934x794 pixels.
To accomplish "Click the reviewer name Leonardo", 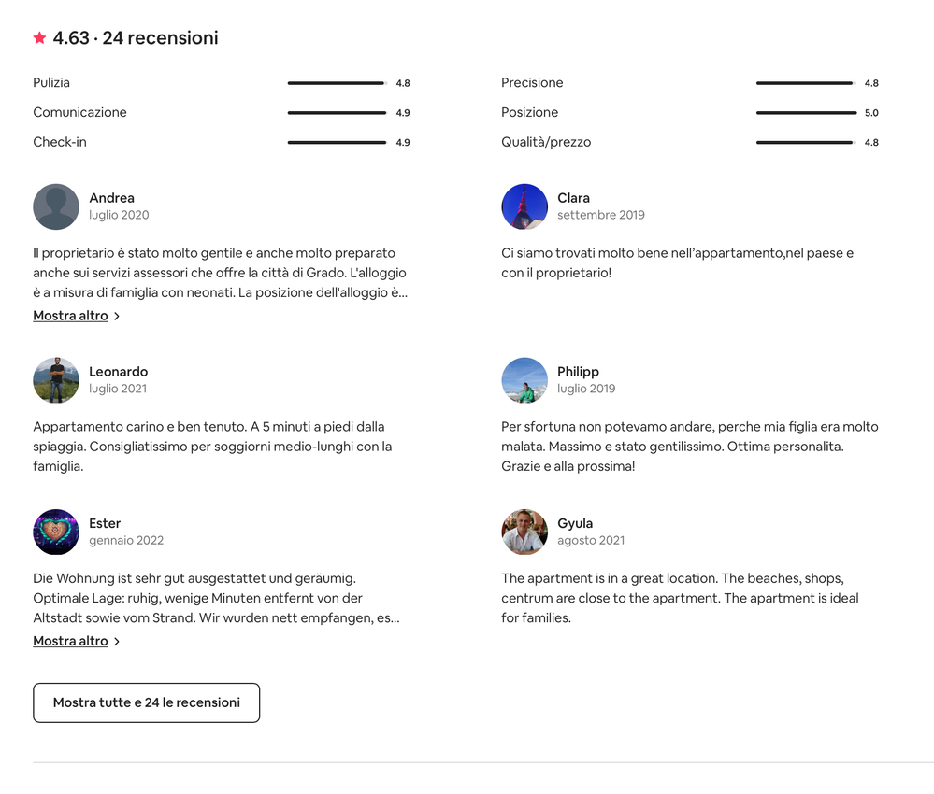I will (x=118, y=372).
